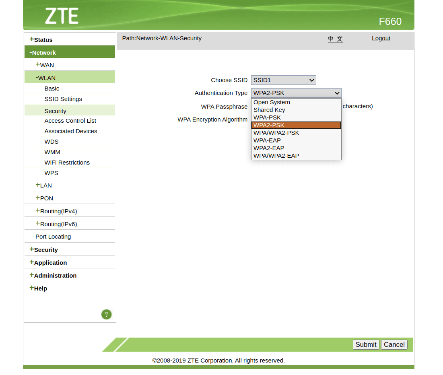Click the ZTE Corporation copyright notice
Image resolution: width=443 pixels, height=375 pixels.
pyautogui.click(x=218, y=361)
